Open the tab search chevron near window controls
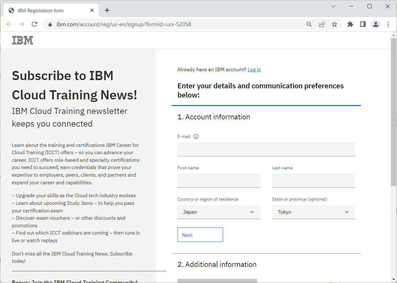Viewport: 397px width, 283px height. (x=333, y=6)
